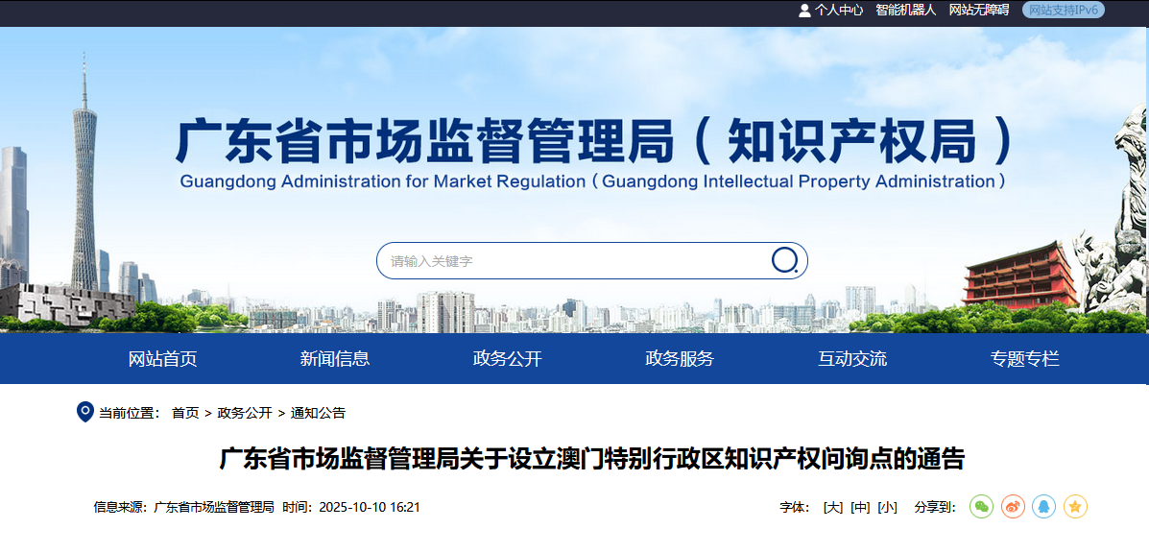Screen dimensions: 1149x553
Task: Focus the 请输入关键字 search field
Action: pyautogui.click(x=573, y=261)
